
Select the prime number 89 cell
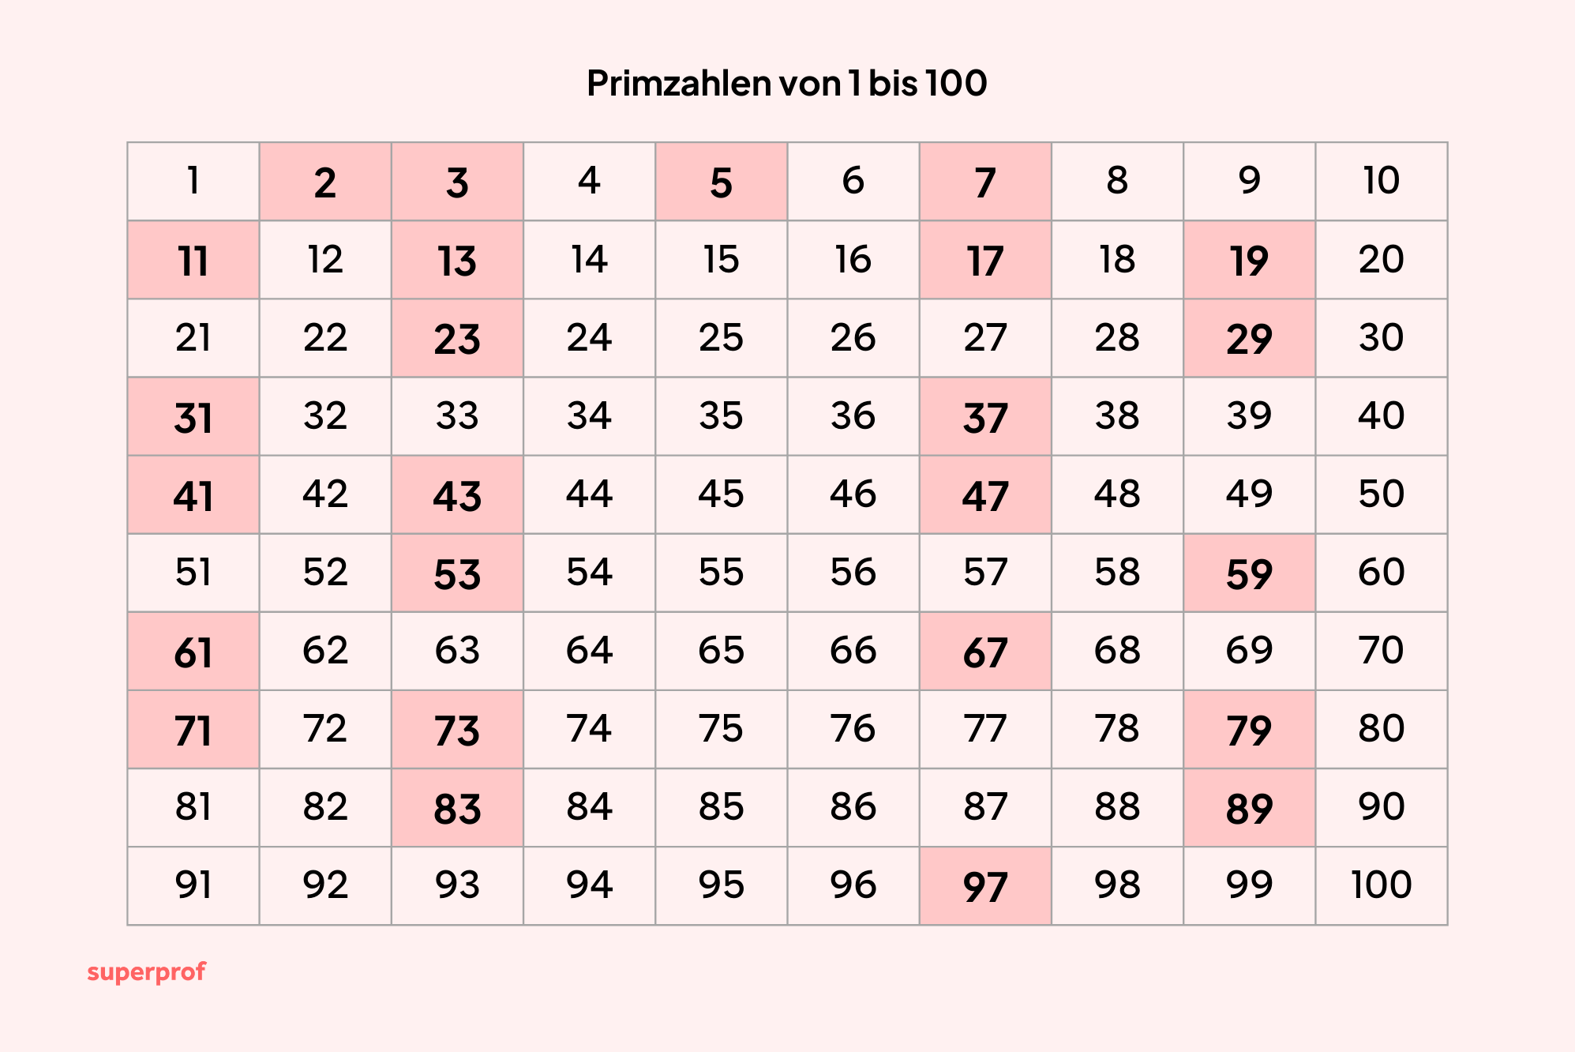[1250, 808]
